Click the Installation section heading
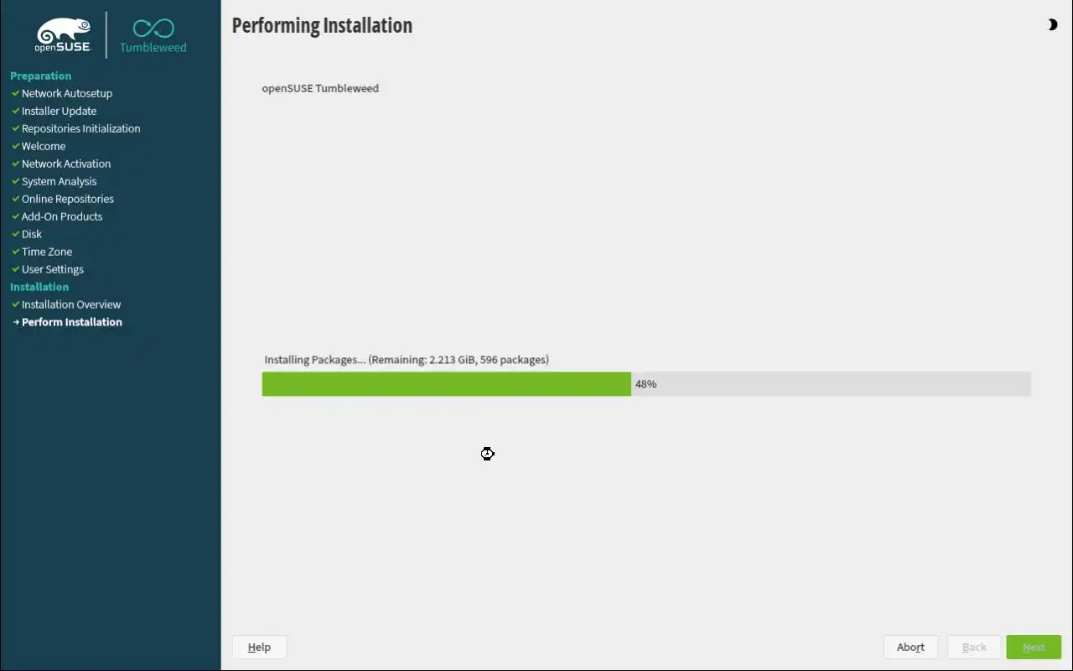The image size is (1073, 671). pos(39,287)
